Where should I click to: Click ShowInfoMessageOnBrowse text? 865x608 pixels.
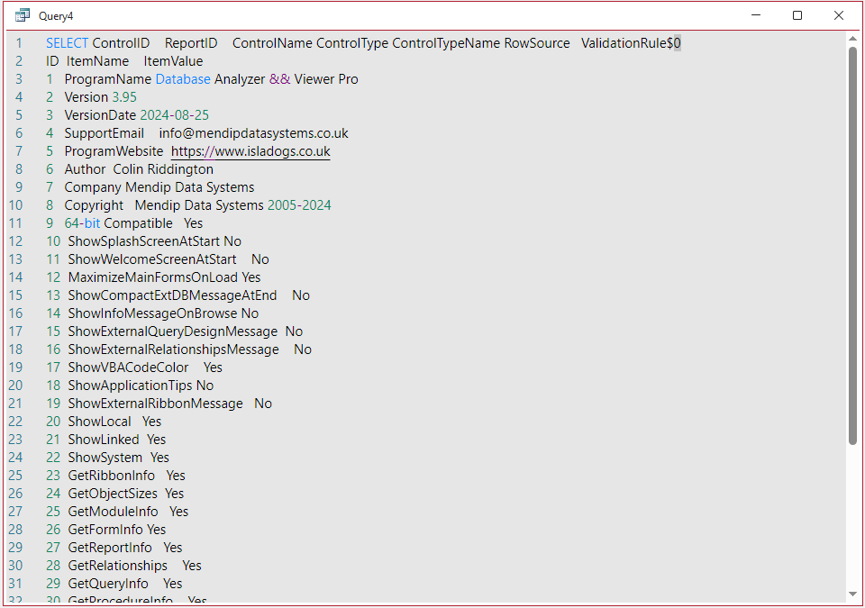click(152, 313)
